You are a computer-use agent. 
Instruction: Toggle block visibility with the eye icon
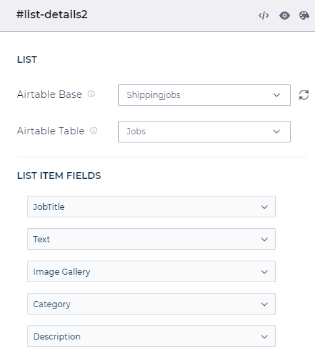click(x=285, y=16)
